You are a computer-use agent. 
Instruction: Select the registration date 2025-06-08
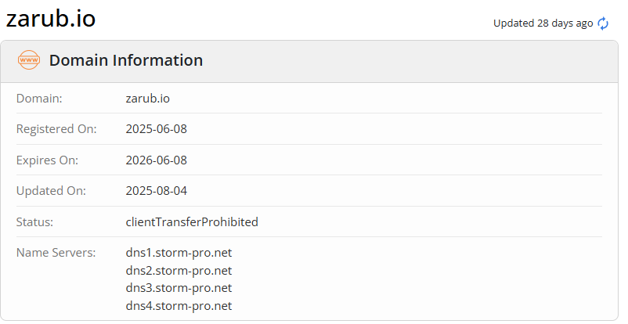pos(156,129)
